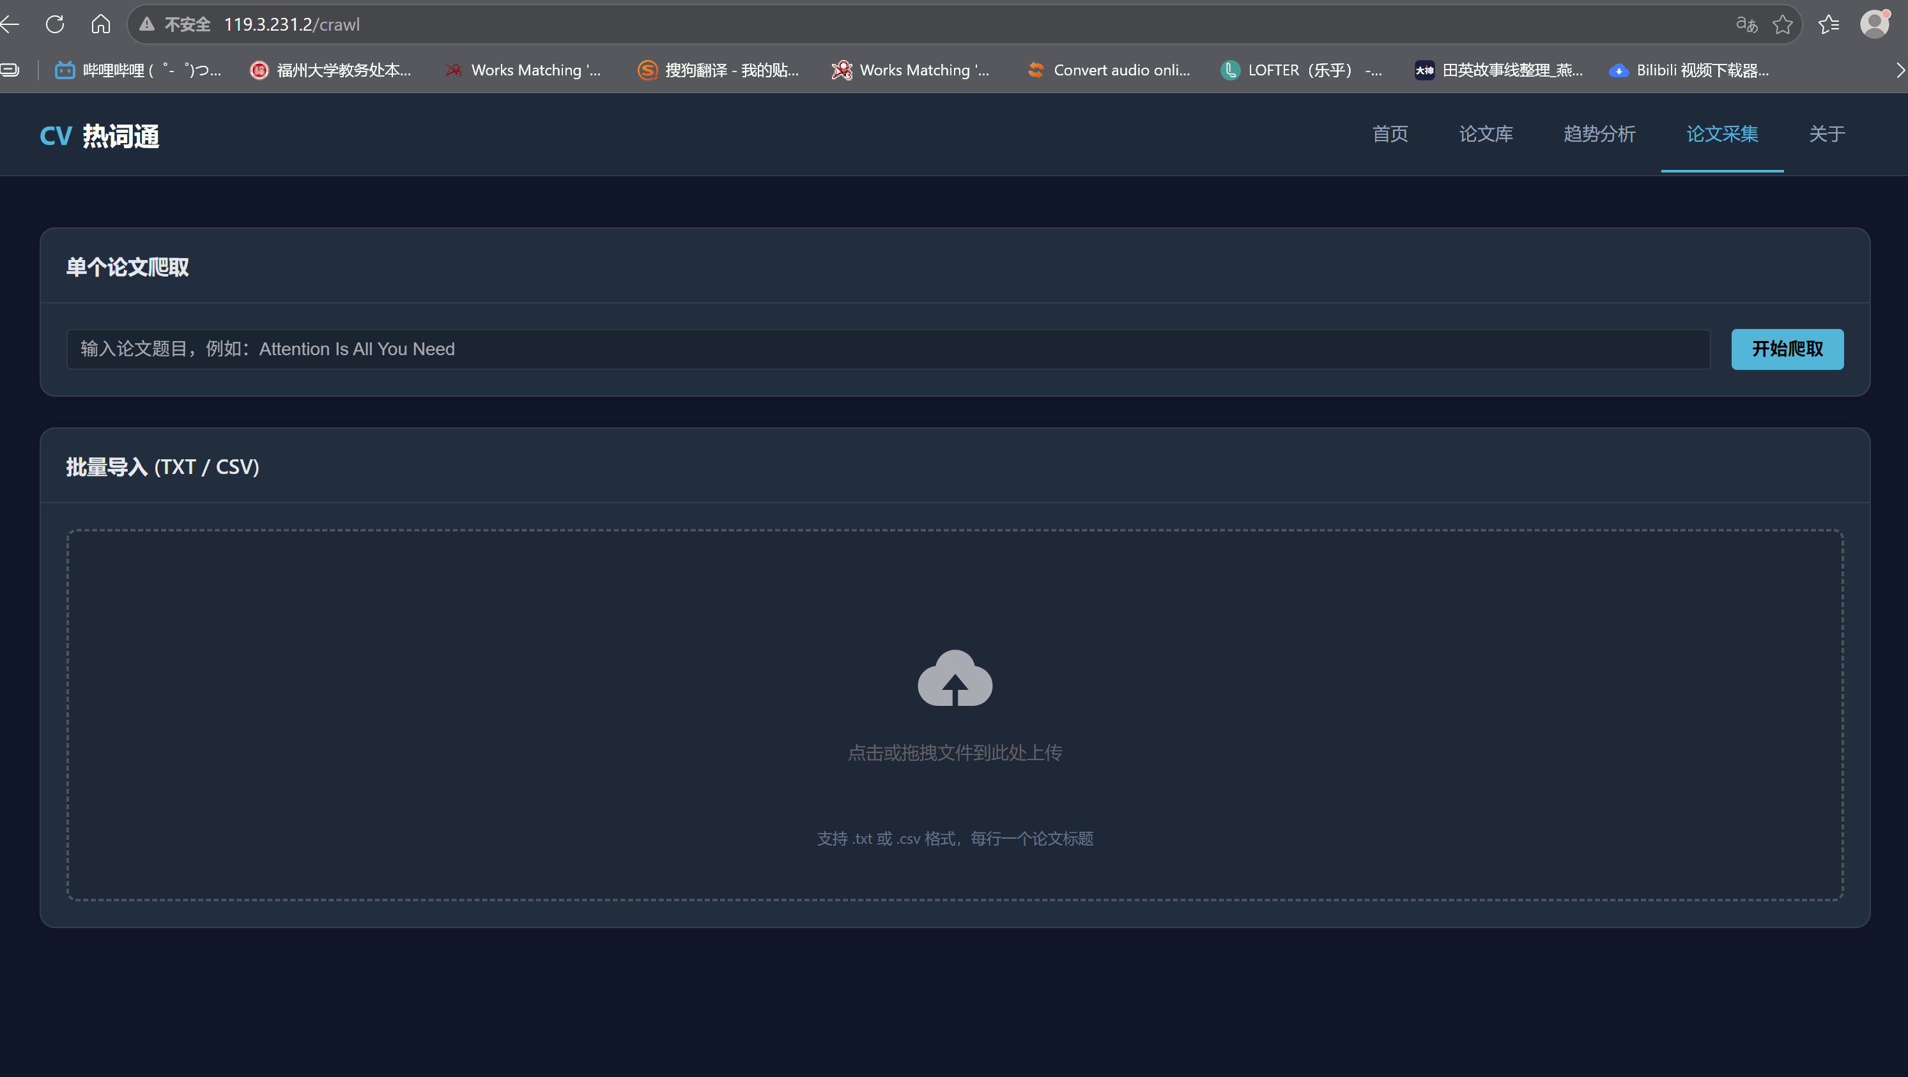Open the favorites list icon

(1829, 24)
